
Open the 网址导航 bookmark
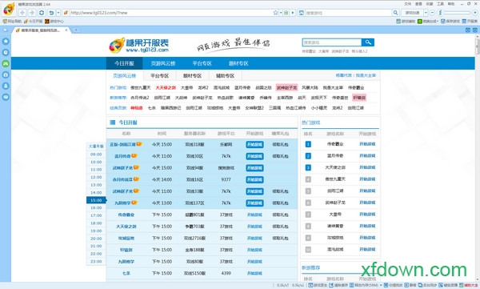click(12, 21)
